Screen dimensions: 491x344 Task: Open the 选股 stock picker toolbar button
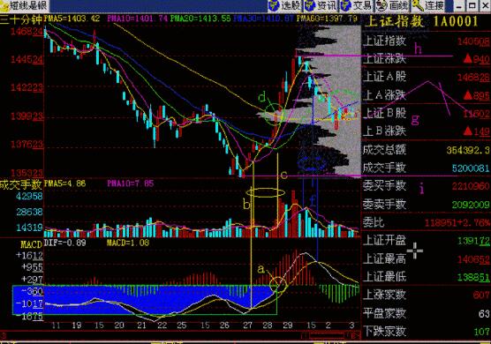coord(284,5)
